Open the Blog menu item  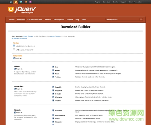coord(77,19)
